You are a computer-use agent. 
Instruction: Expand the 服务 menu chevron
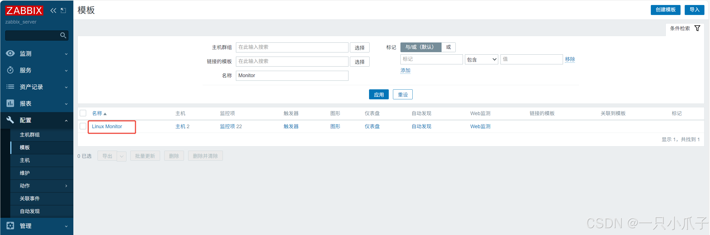66,70
